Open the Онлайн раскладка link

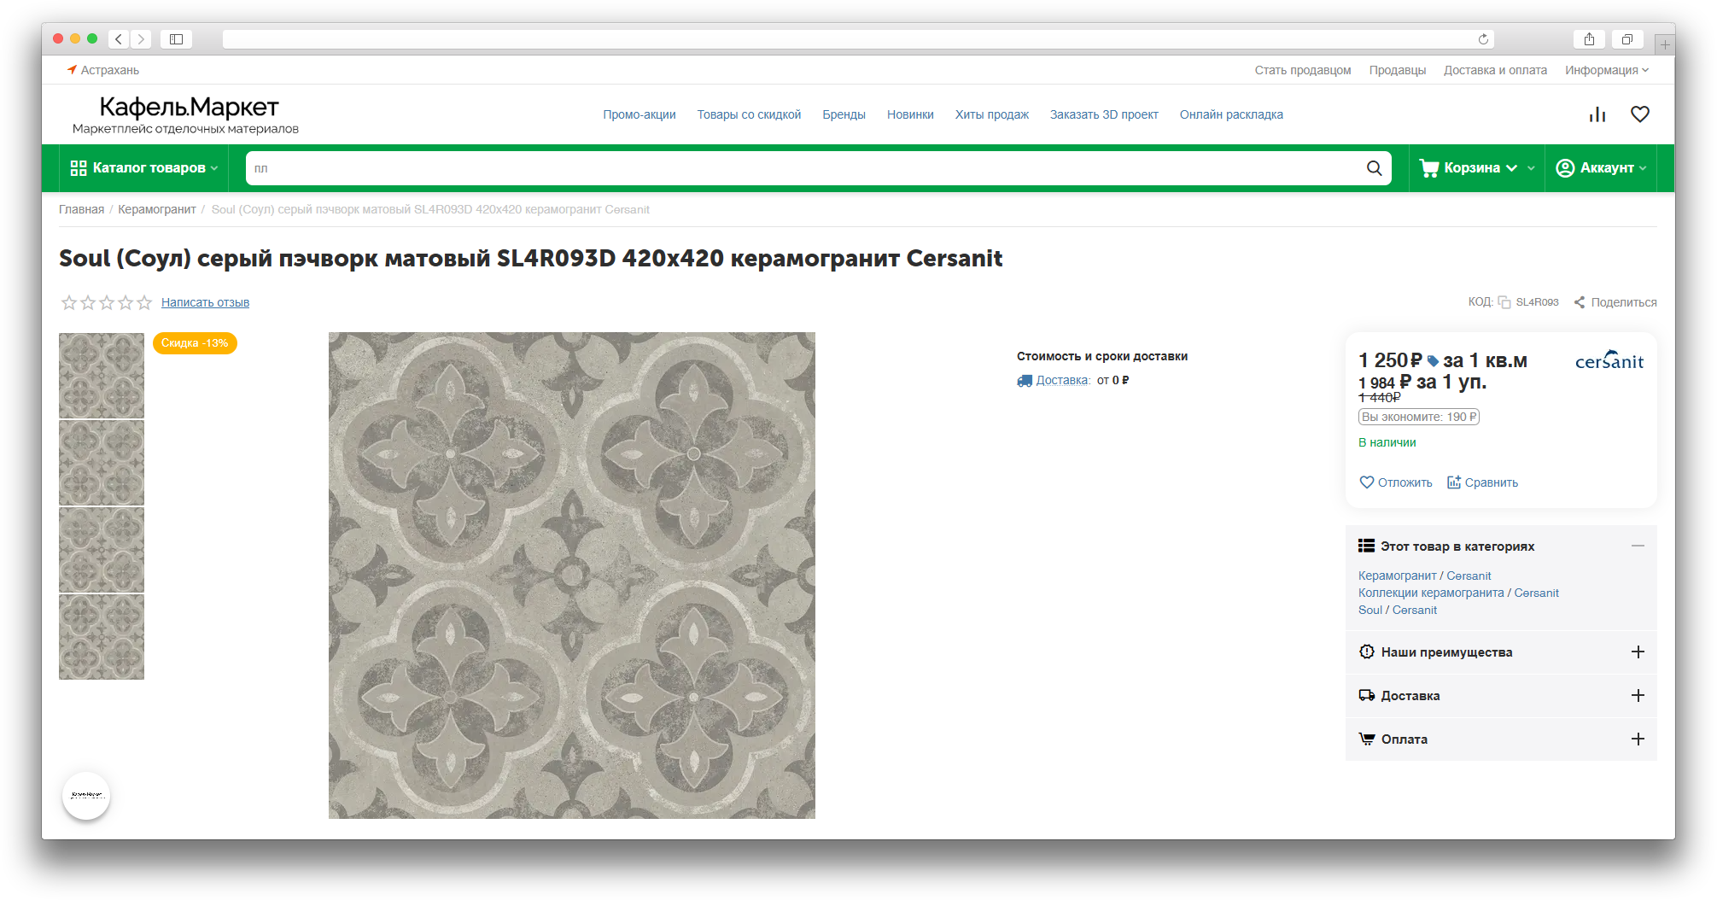tap(1231, 114)
